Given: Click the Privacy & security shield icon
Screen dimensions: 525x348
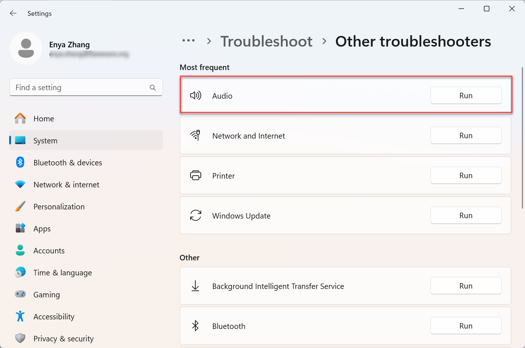Looking at the screenshot, I should [20, 338].
